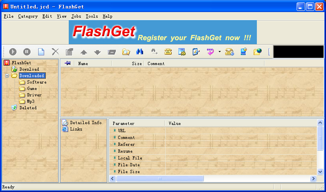Click the Find Next arrow icon
This screenshot has width=326, height=192.
click(x=154, y=51)
